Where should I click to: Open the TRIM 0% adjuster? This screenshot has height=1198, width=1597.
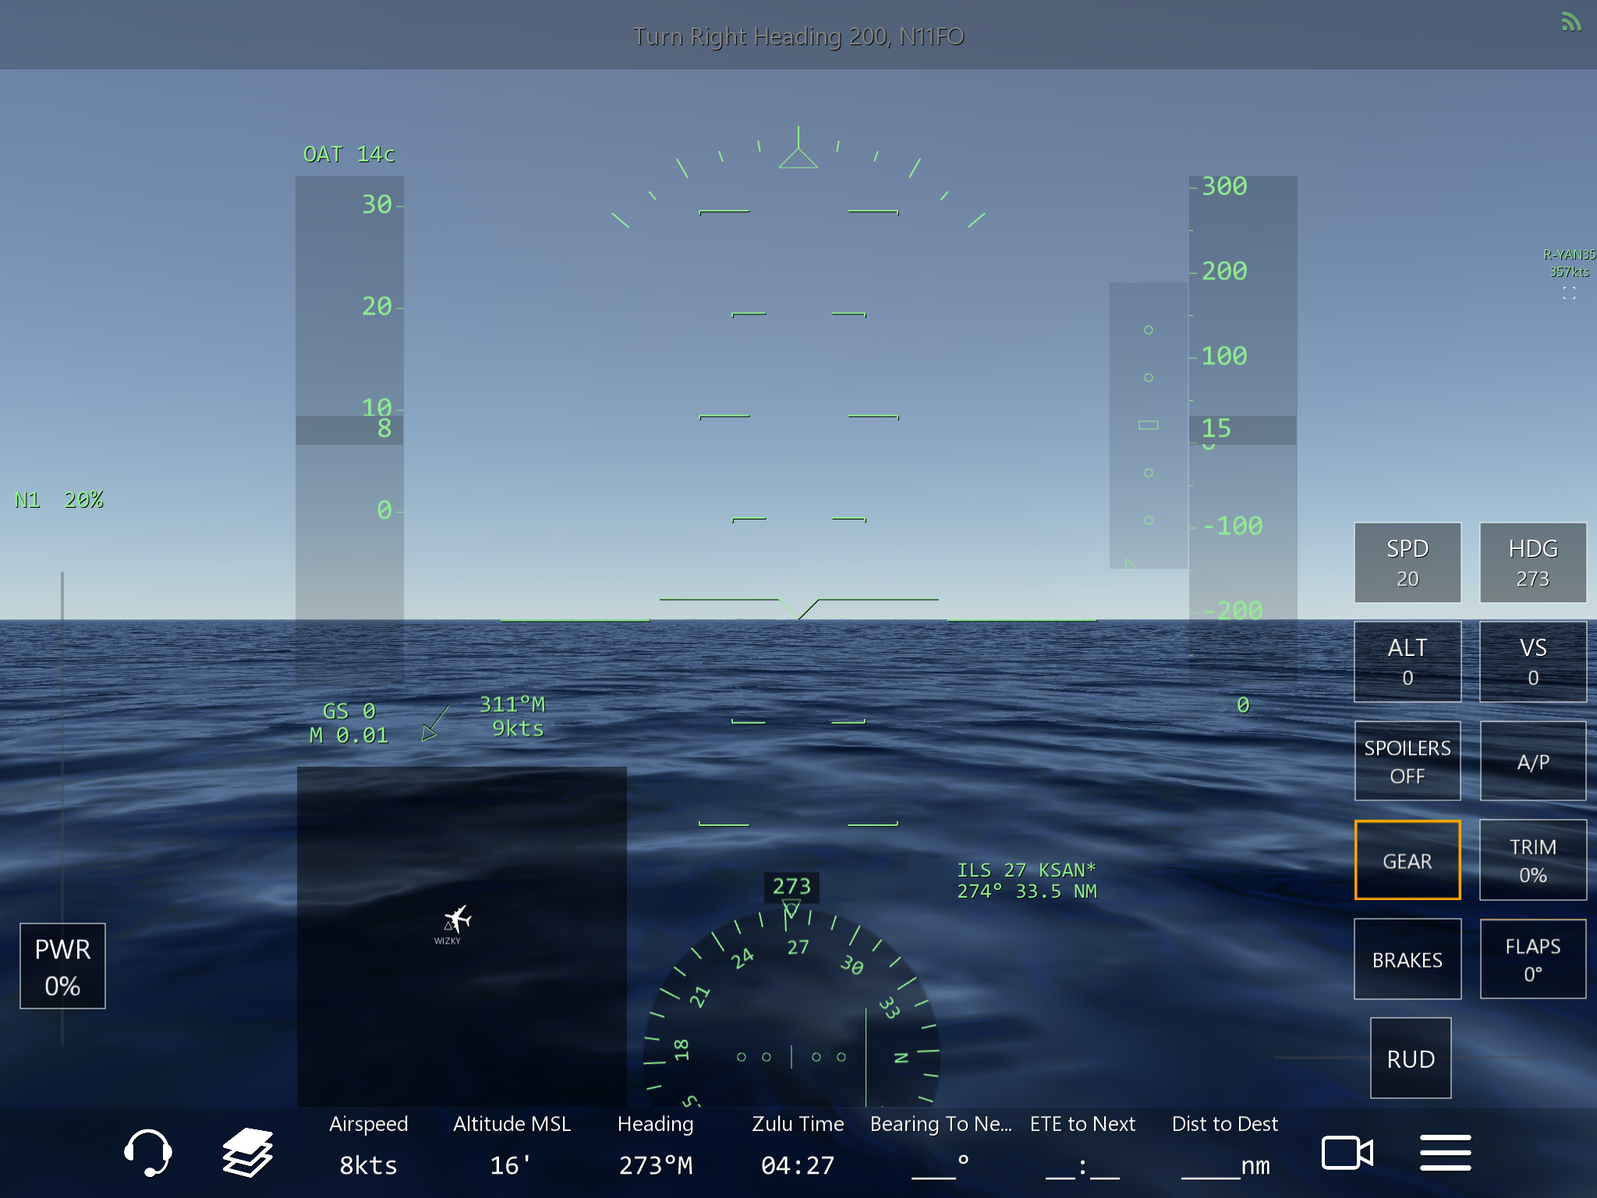pos(1532,860)
